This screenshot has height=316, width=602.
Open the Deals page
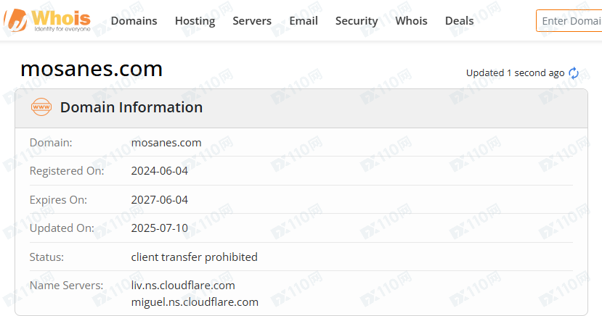459,21
